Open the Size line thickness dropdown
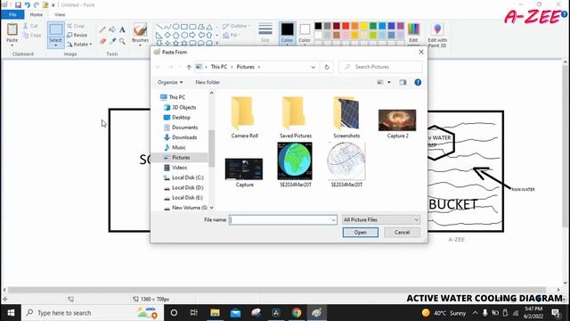 click(x=265, y=33)
